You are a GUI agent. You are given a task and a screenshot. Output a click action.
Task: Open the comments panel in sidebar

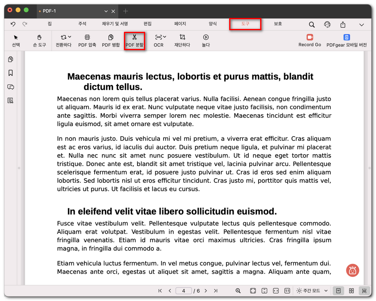pos(11,87)
